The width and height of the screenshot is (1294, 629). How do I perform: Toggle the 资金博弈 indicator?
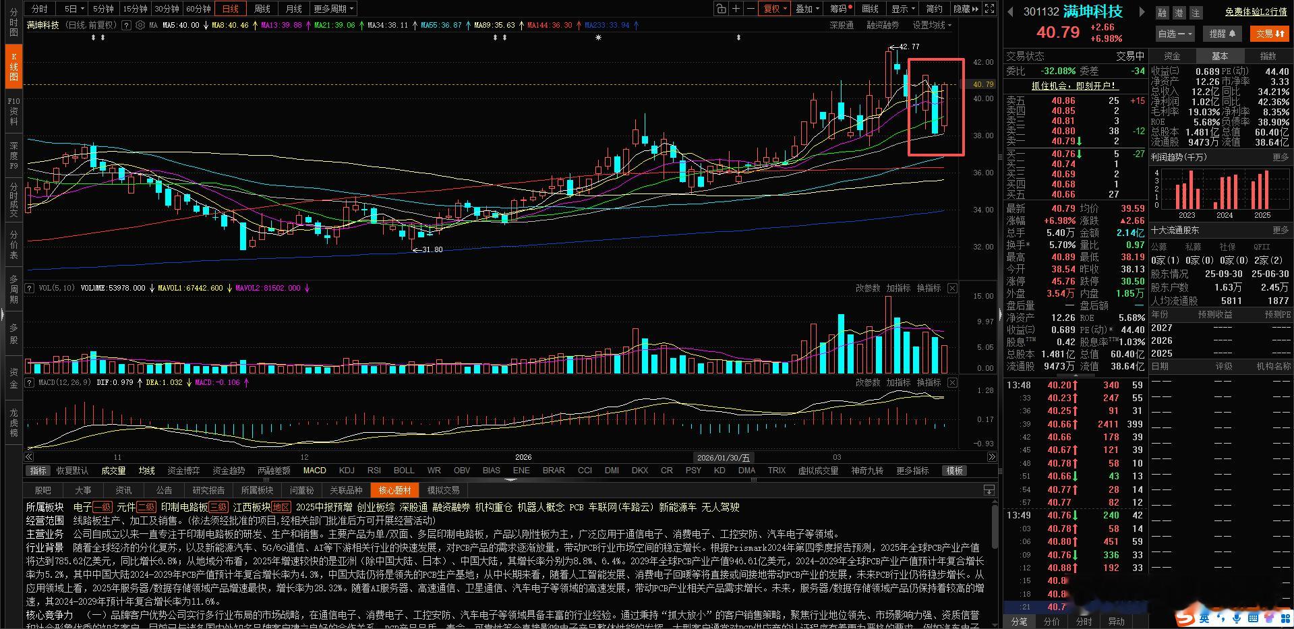(x=183, y=471)
